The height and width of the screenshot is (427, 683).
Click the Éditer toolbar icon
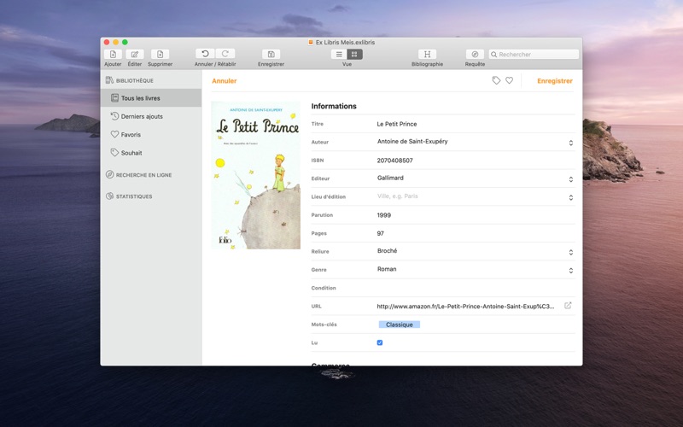(x=135, y=54)
